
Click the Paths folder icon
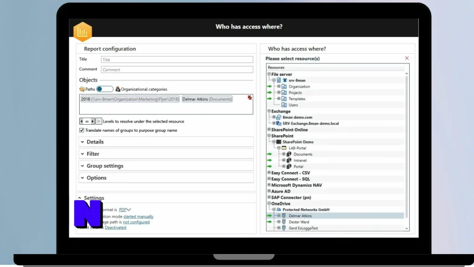82,89
